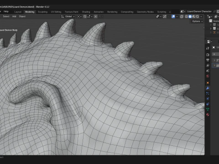
Task: Expand the armature modifier panel
Action: click(214, 61)
